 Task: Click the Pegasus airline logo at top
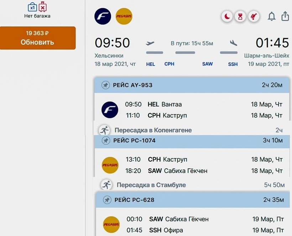pyautogui.click(x=124, y=16)
